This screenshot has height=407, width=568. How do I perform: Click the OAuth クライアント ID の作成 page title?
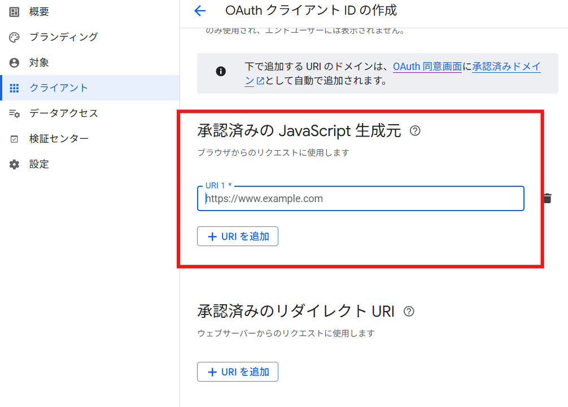[311, 10]
